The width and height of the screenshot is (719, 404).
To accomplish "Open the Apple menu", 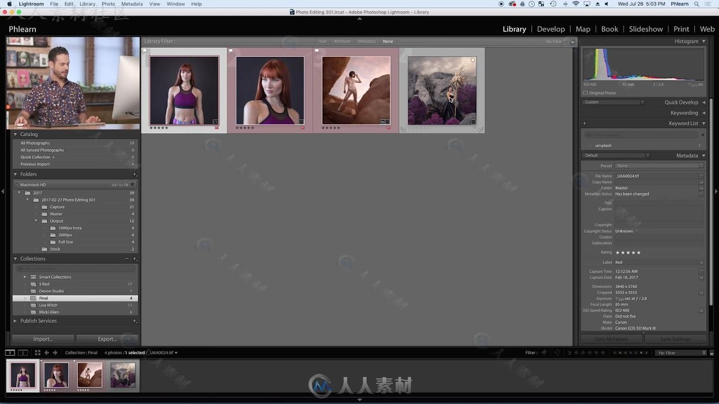I will tap(9, 4).
